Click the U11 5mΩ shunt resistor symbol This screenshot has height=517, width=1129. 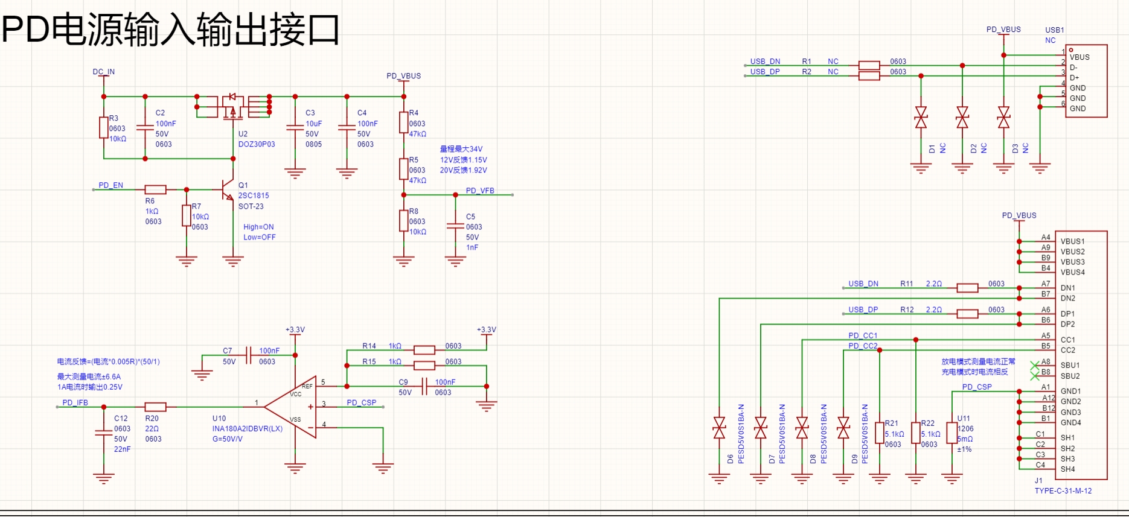952,433
